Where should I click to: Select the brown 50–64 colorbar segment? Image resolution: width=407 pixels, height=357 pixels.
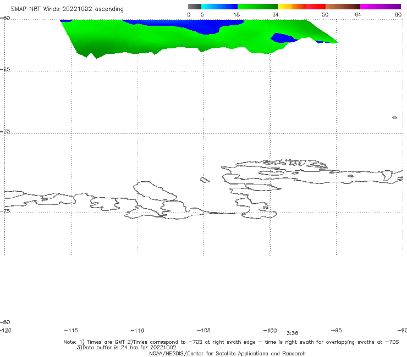(343, 7)
